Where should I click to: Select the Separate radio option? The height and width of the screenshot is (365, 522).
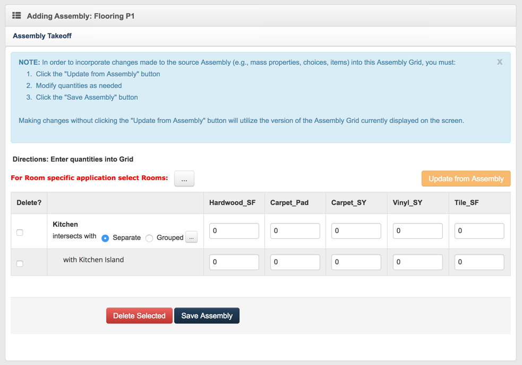click(x=105, y=238)
